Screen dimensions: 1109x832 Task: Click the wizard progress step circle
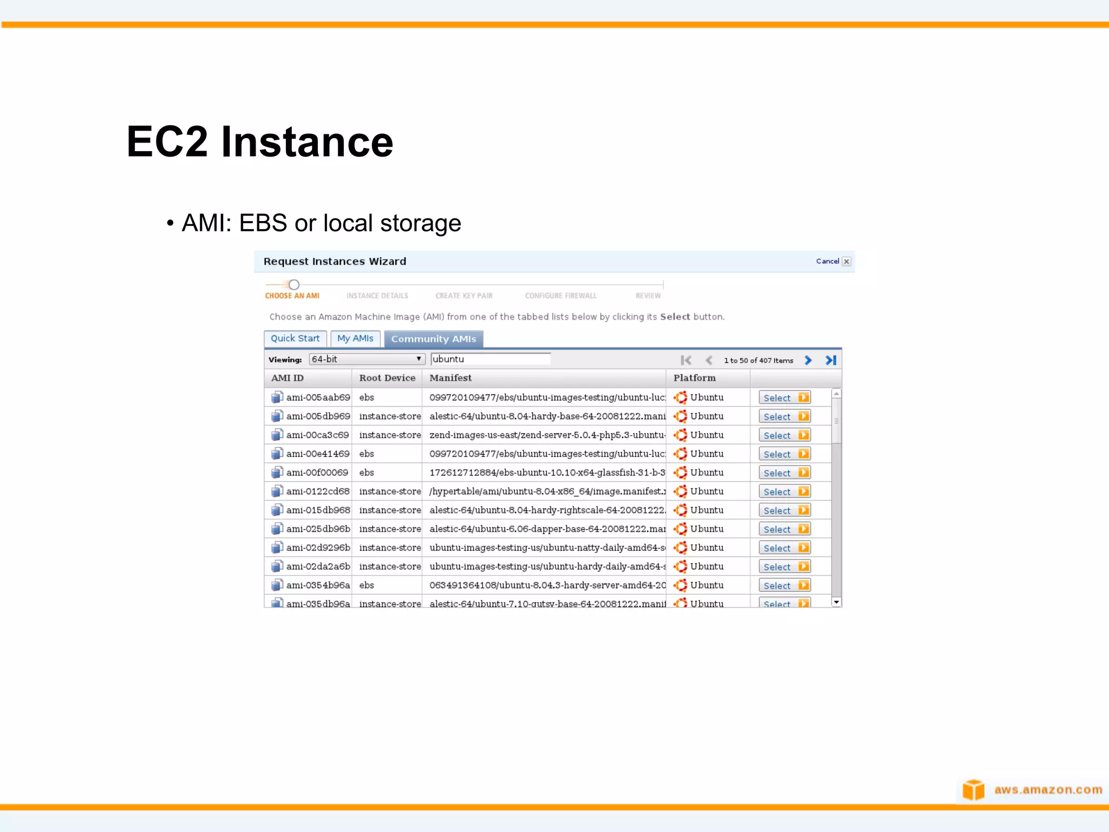[293, 284]
